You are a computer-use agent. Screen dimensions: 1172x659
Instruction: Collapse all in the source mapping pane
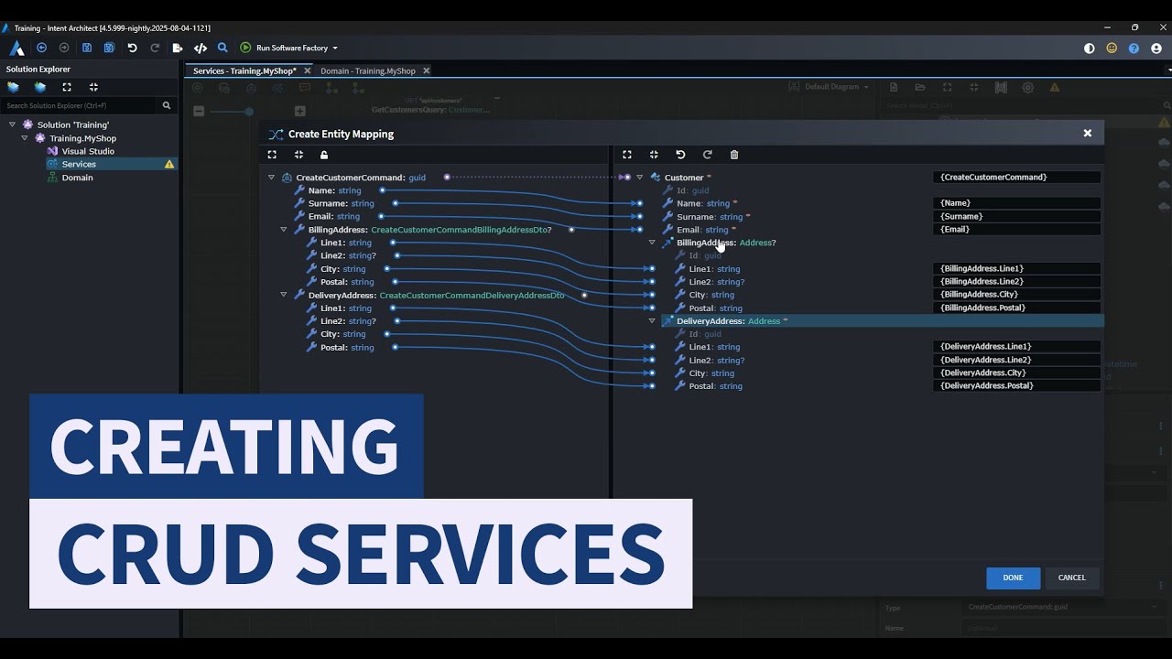tap(298, 155)
